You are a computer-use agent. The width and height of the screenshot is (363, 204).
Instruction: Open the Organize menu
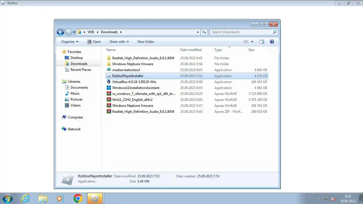pyautogui.click(x=70, y=42)
